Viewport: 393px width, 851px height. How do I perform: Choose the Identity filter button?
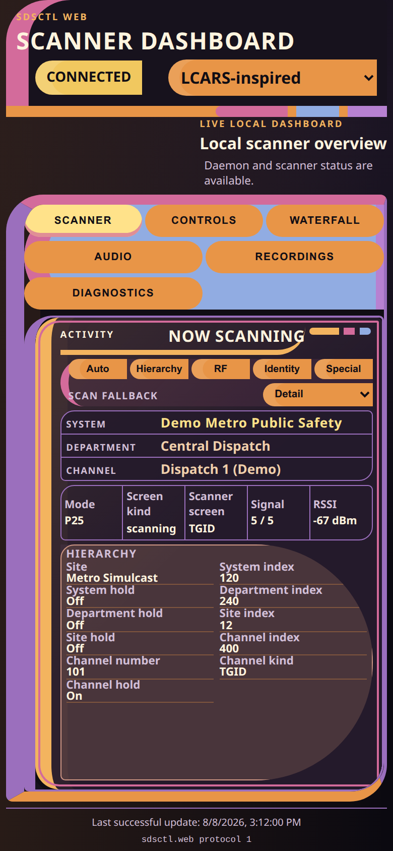[282, 369]
